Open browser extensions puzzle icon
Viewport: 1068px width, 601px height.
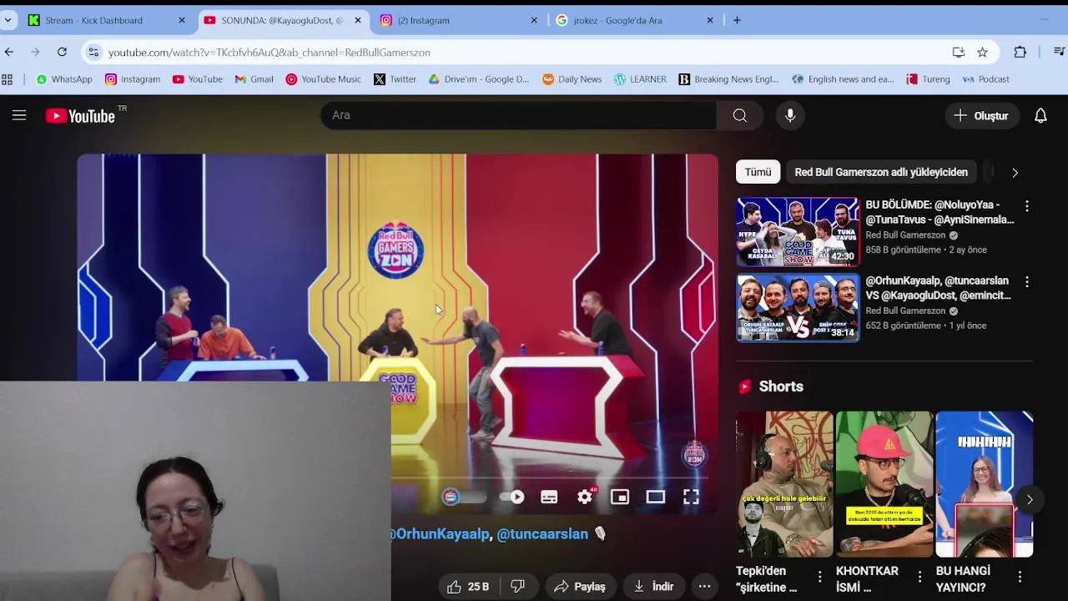coord(1020,52)
